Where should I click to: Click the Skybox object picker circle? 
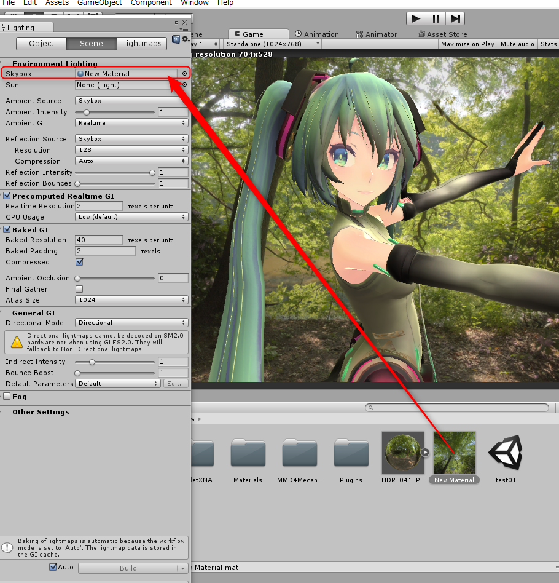tap(184, 74)
